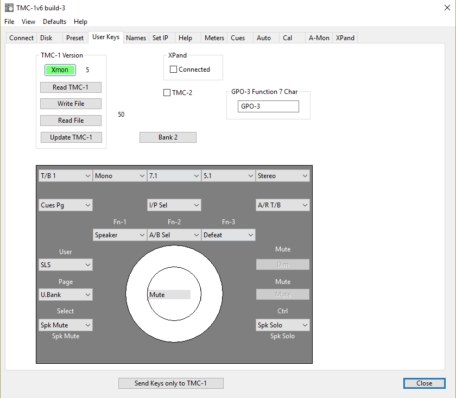The image size is (456, 398).
Task: Open the Select Spk Mute dropdown
Action: [x=65, y=325]
